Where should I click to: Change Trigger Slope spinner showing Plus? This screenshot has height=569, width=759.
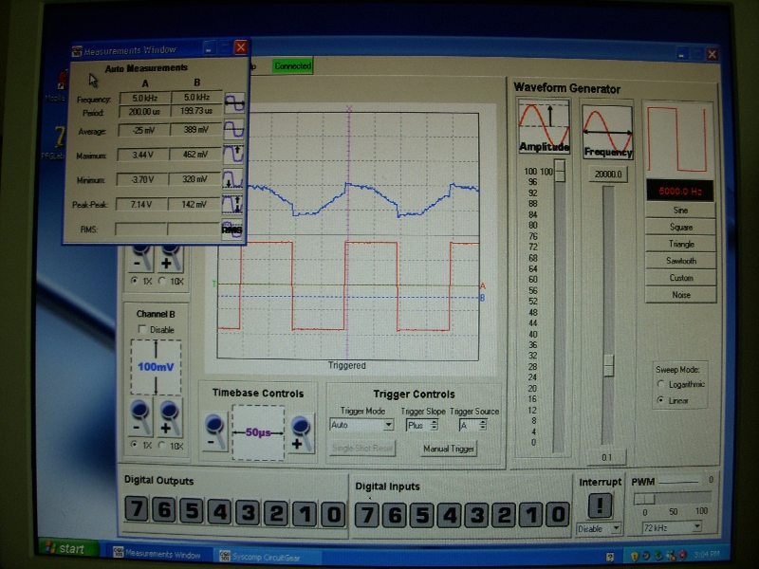pyautogui.click(x=422, y=425)
